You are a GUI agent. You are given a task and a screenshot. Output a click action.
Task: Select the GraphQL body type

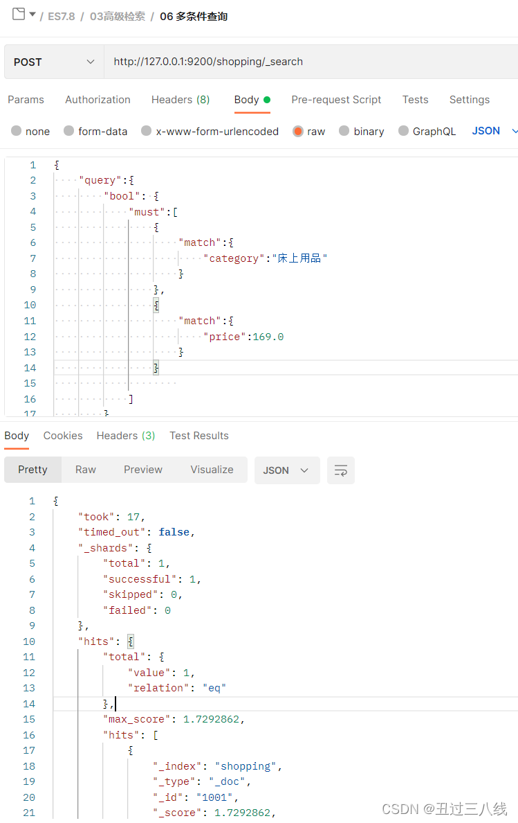coord(427,131)
